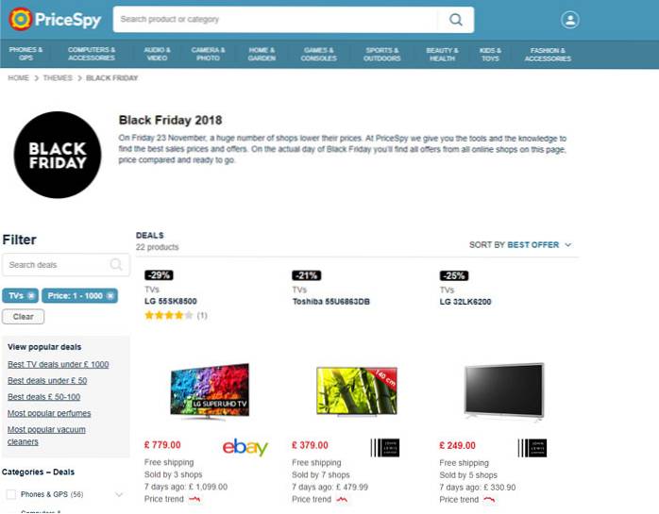The image size is (659, 514).
Task: Open Games & Consoles nav menu
Action: coord(318,54)
